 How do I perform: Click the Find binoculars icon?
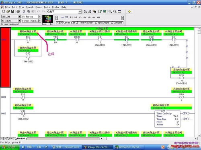tap(85, 12)
